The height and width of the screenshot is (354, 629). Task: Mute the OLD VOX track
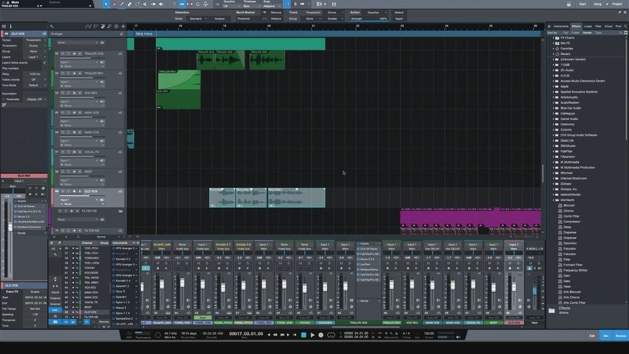tap(63, 191)
